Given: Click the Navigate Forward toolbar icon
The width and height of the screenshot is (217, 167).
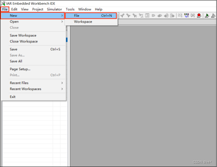Looking at the screenshot, I should (x=172, y=15).
